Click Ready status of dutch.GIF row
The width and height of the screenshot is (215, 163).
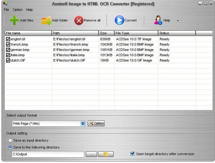click(x=164, y=60)
